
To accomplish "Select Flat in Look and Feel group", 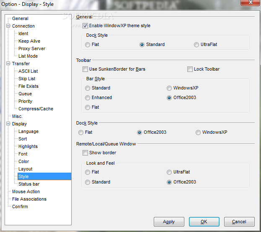I will point(88,172).
